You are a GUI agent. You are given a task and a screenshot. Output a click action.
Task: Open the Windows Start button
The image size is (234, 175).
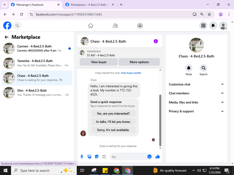(x=6, y=170)
